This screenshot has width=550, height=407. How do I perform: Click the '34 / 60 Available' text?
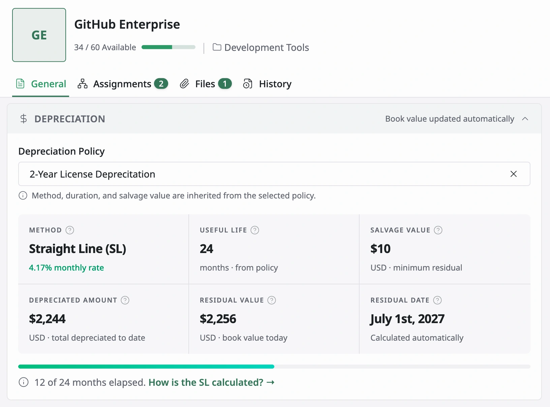pos(105,48)
